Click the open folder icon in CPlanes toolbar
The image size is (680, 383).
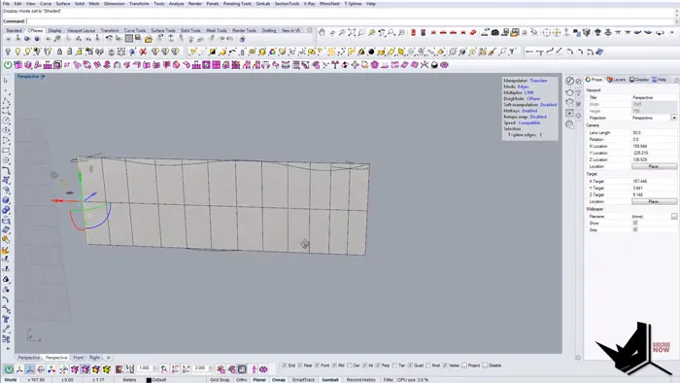click(x=149, y=40)
